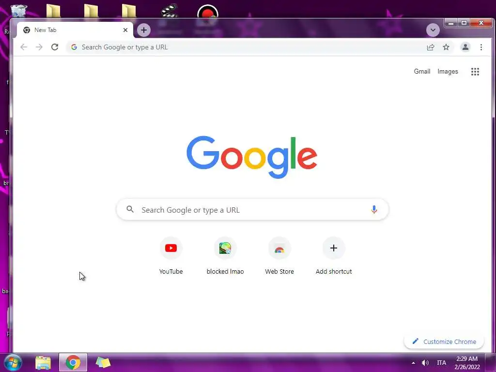The image size is (496, 372).
Task: Reload the current page
Action: click(x=55, y=47)
